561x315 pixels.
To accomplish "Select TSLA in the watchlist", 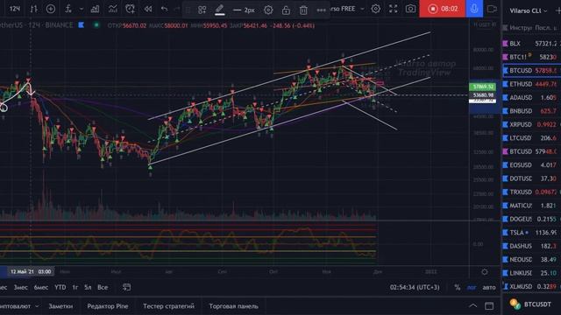I will 532,233.
